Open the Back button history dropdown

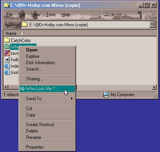113,15
